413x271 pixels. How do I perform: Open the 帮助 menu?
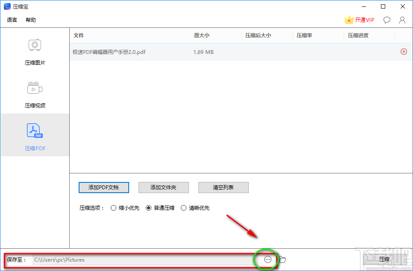click(30, 20)
